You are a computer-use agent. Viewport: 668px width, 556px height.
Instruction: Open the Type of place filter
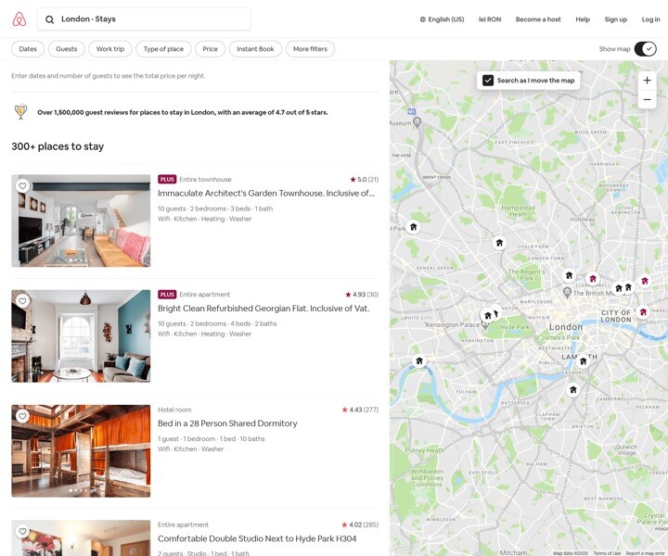point(163,49)
